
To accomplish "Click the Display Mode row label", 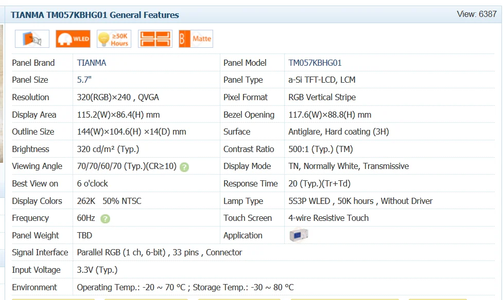I will click(x=247, y=166).
